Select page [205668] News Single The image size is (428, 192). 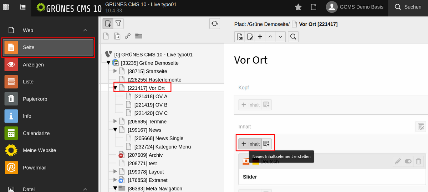159,138
